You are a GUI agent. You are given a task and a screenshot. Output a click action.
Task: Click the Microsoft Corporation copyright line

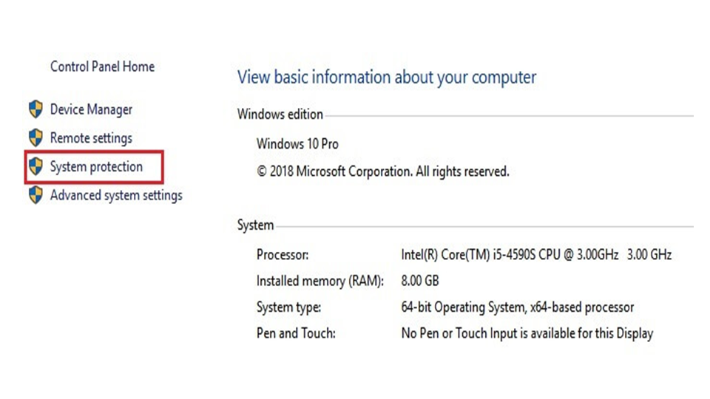[382, 171]
